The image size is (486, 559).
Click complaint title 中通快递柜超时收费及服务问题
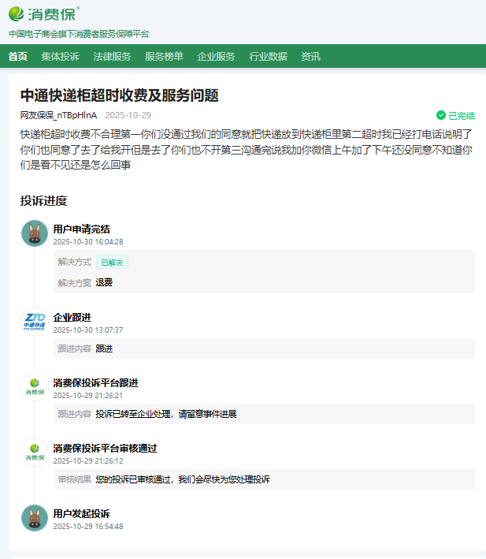coord(119,95)
